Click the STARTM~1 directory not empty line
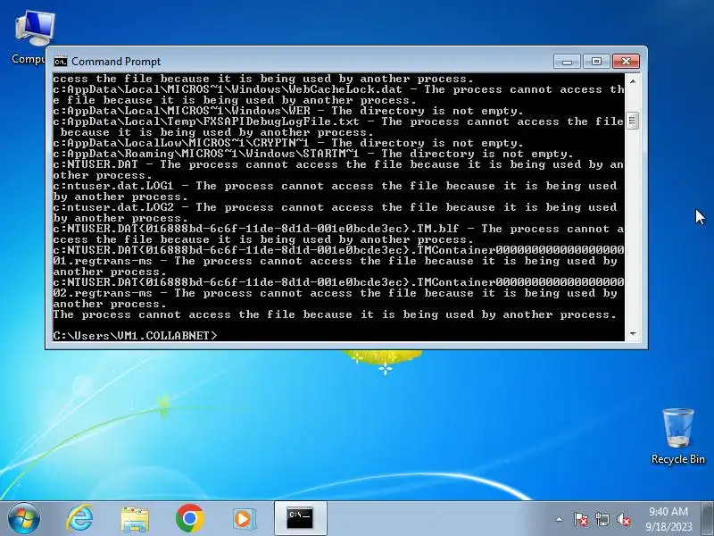 [x=313, y=154]
